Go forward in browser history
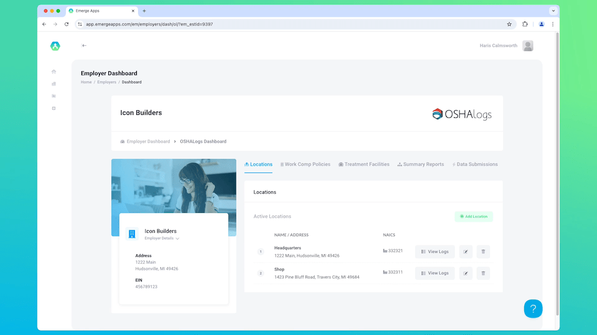Viewport: 597px width, 335px height. pyautogui.click(x=55, y=24)
